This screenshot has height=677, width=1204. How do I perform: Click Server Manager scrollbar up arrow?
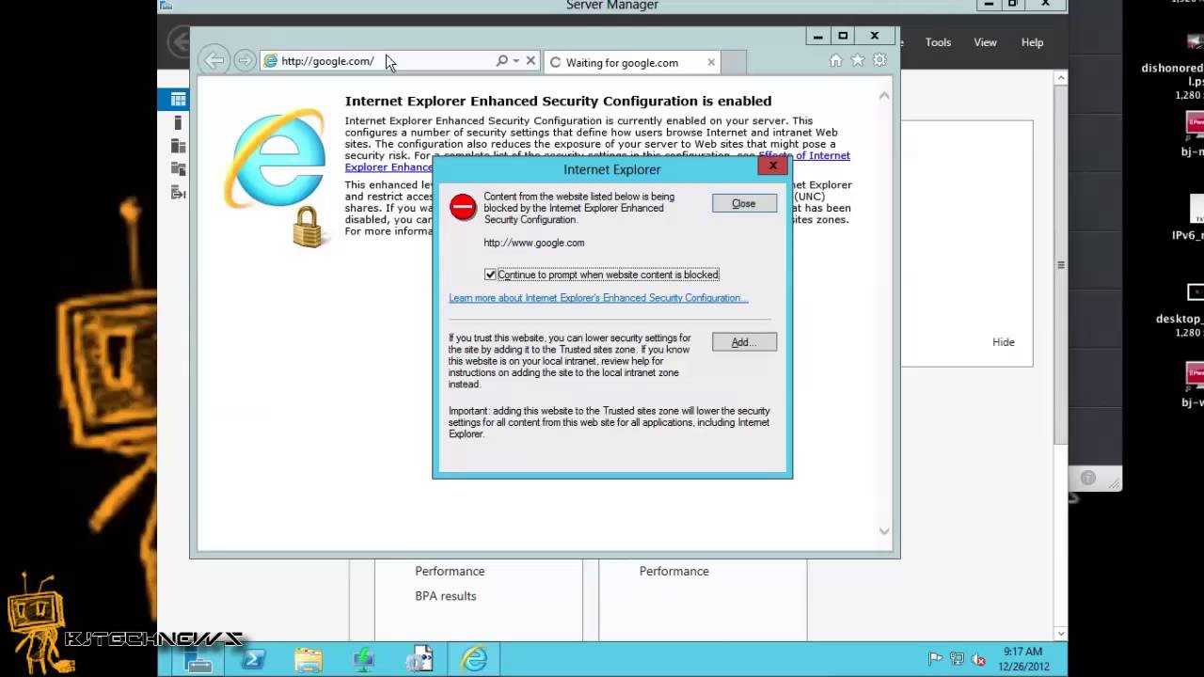point(1061,78)
